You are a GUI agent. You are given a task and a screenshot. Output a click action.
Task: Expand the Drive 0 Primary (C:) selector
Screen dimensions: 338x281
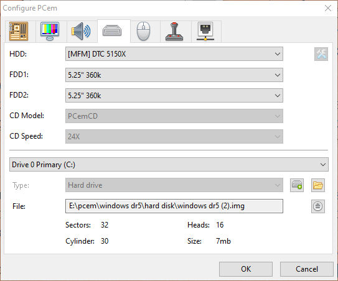[x=169, y=165]
